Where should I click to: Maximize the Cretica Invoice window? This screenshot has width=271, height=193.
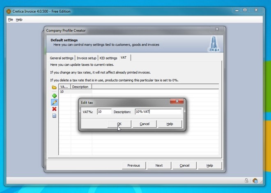[245, 10]
